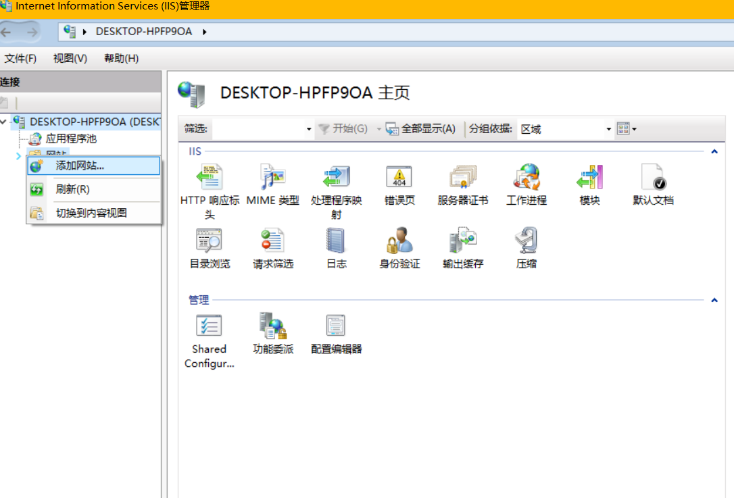Screen dimensions: 734x498
Task: Open the 模块 icon
Action: point(589,177)
